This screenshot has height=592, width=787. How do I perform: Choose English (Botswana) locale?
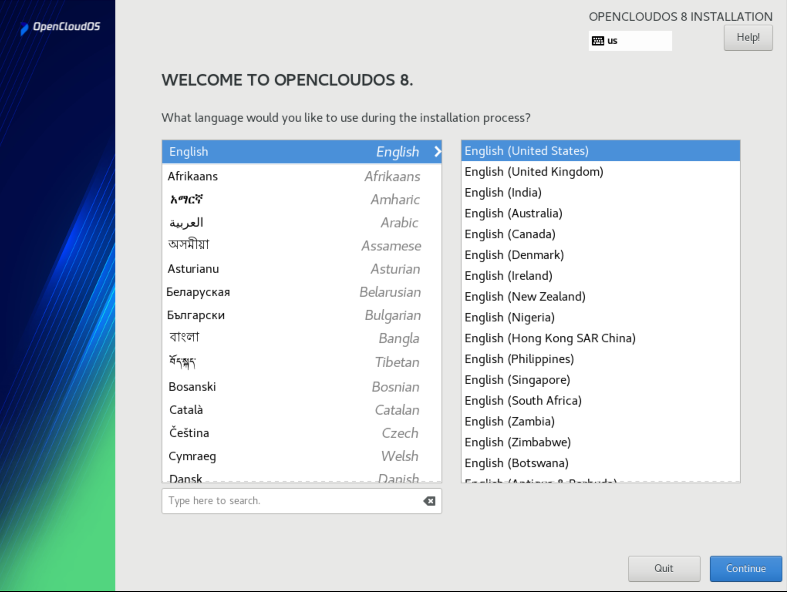tap(600, 463)
